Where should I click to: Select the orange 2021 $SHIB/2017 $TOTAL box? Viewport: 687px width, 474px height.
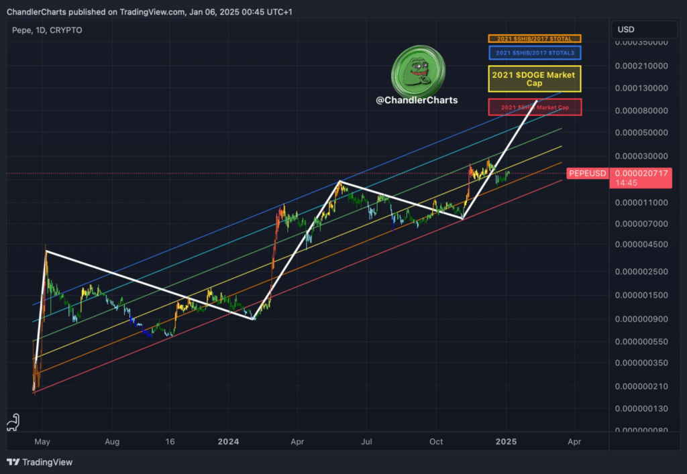pyautogui.click(x=534, y=39)
